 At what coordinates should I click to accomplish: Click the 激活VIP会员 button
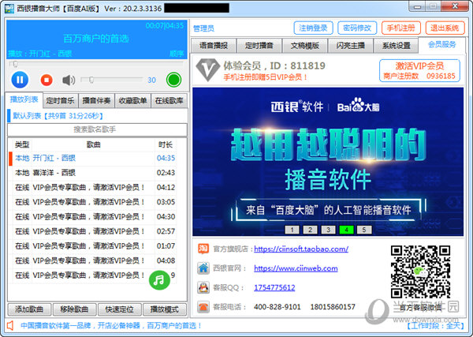pyautogui.click(x=419, y=70)
